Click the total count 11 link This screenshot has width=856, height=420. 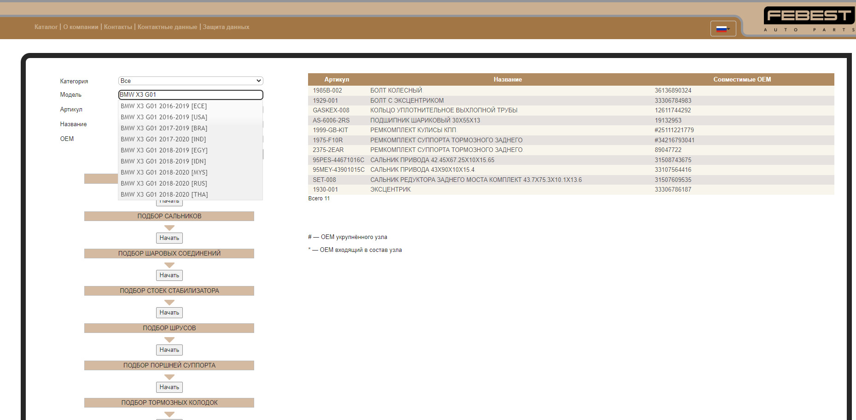[327, 199]
